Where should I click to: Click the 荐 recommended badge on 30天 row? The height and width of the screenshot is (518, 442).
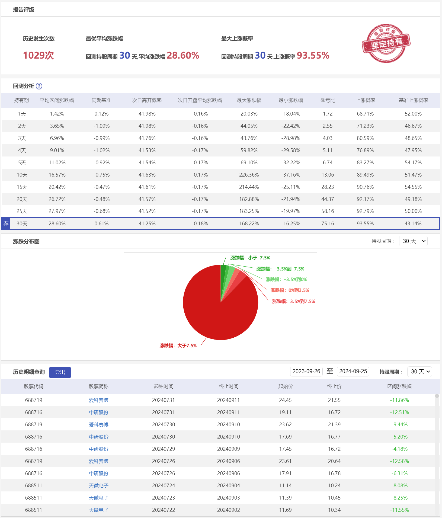click(6, 223)
